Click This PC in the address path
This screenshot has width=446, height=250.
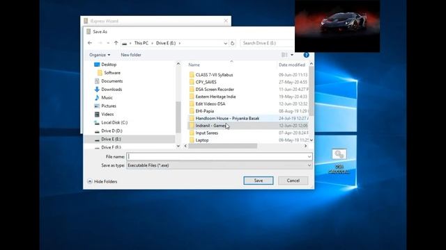pos(141,43)
